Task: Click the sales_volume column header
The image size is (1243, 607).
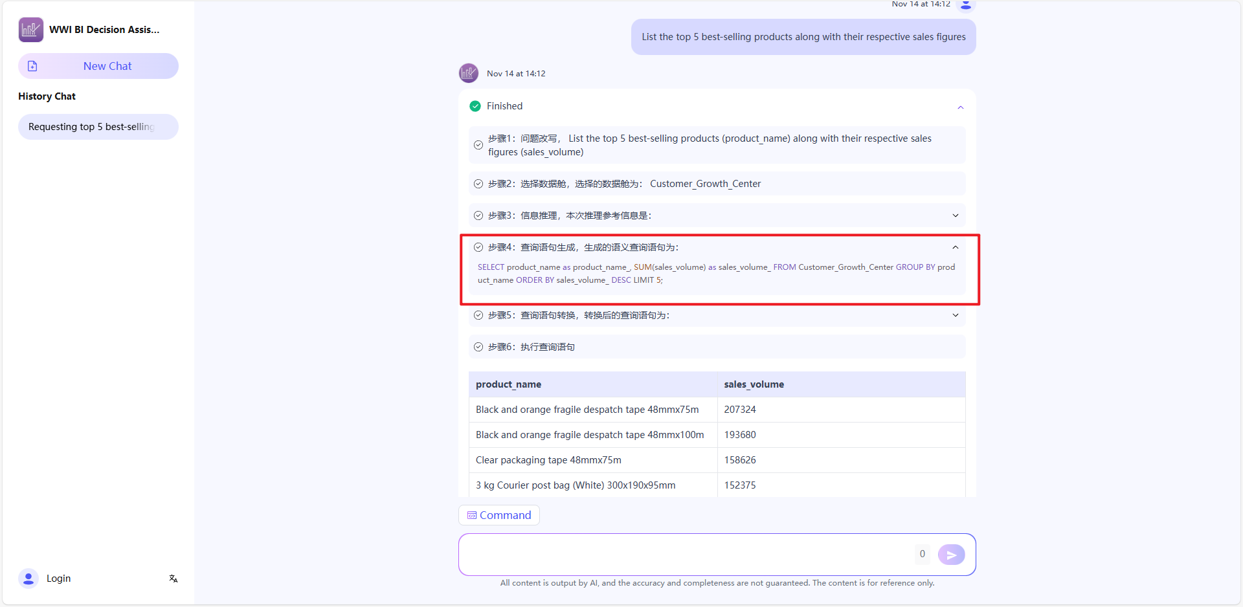Action: 754,384
